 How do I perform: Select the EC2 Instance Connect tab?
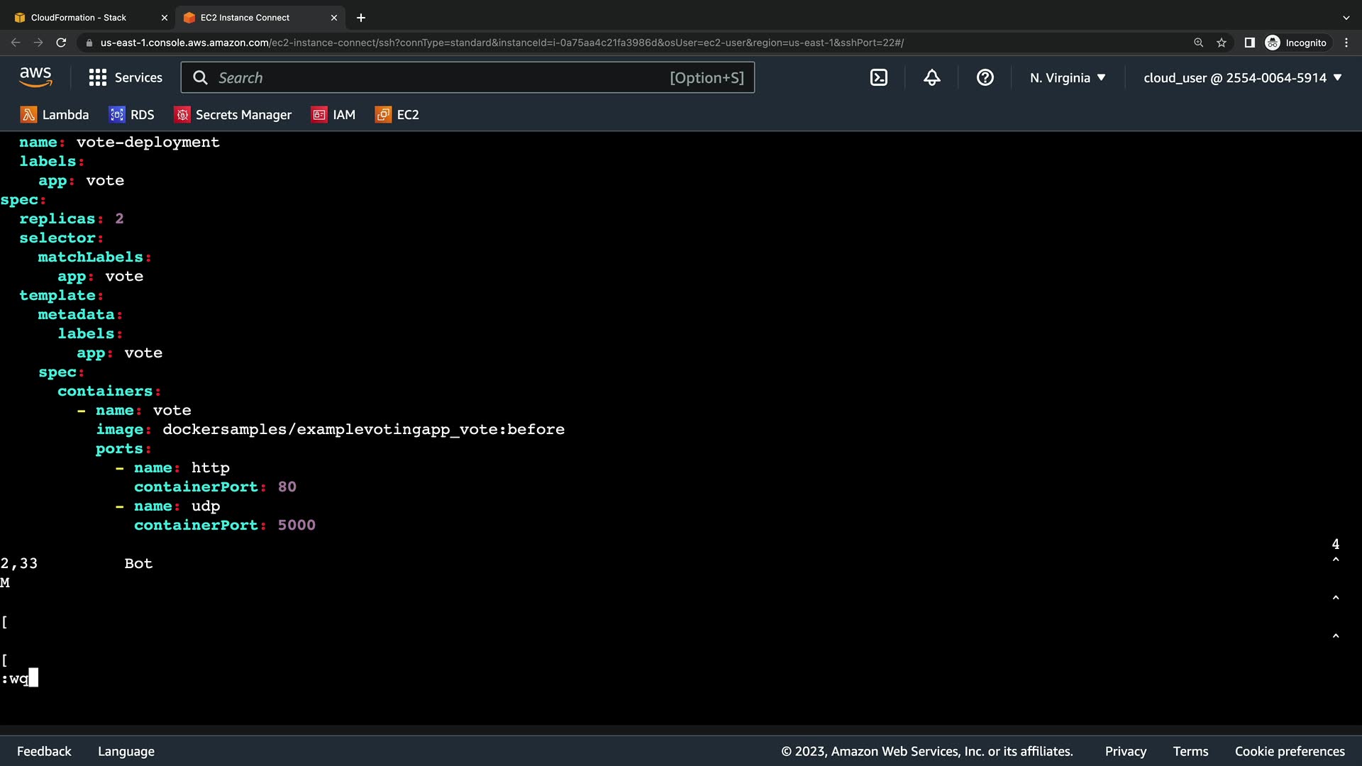click(x=245, y=18)
